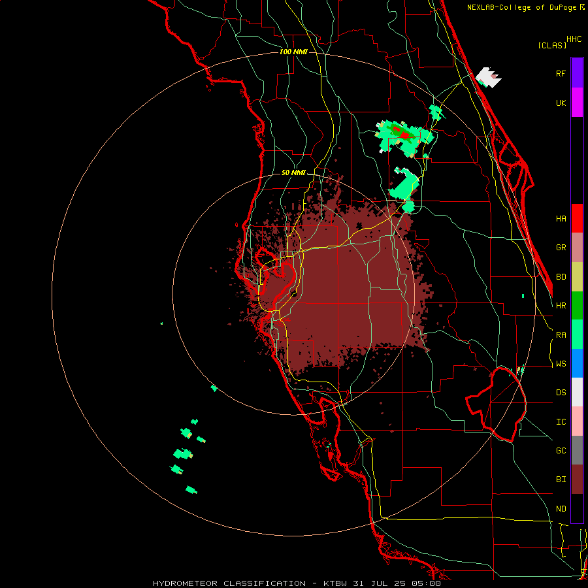
Task: Click the "KTBW" station identifier
Action: (335, 583)
